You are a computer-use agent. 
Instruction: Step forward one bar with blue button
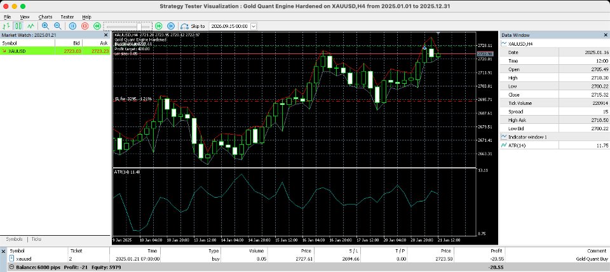(x=170, y=26)
